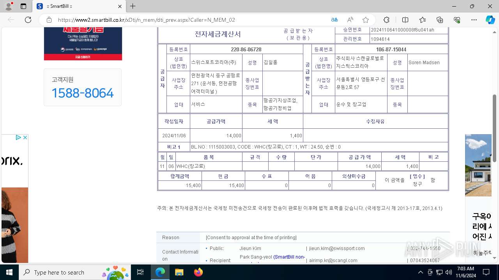Close the left advertisement with X

(25, 137)
